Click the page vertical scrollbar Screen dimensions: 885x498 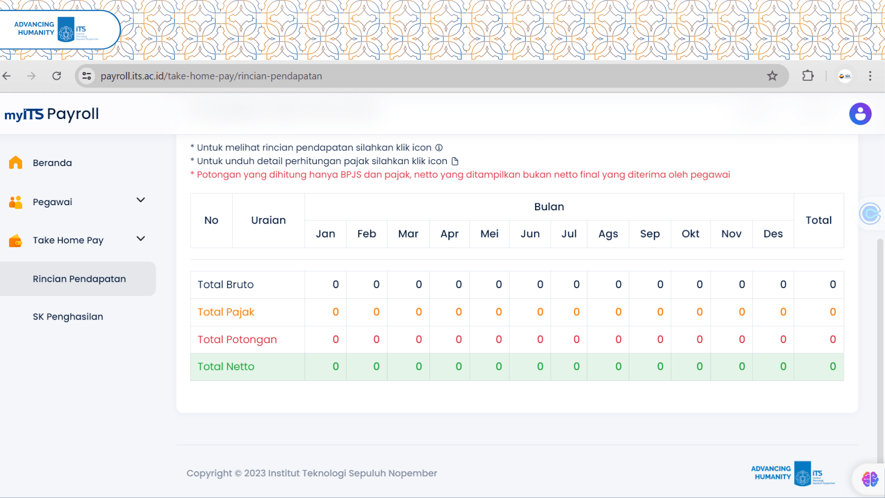880,350
